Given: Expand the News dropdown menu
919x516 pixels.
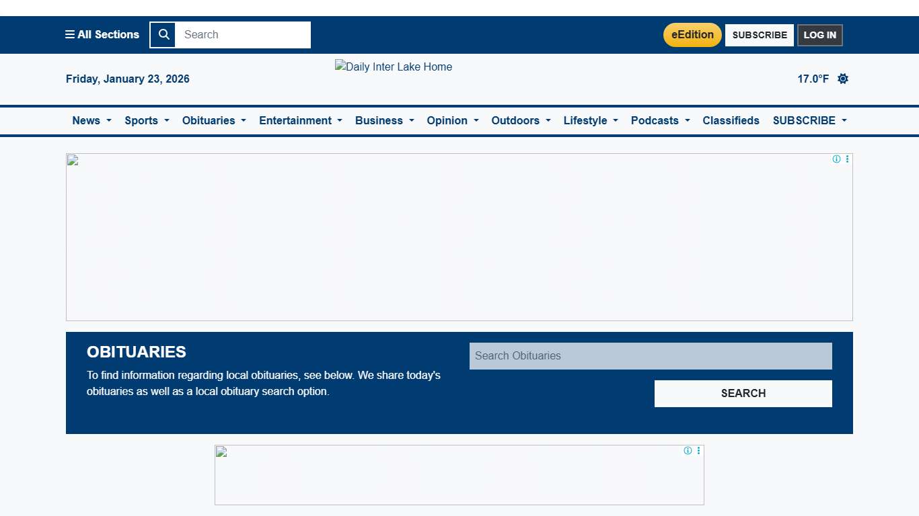Looking at the screenshot, I should point(91,121).
